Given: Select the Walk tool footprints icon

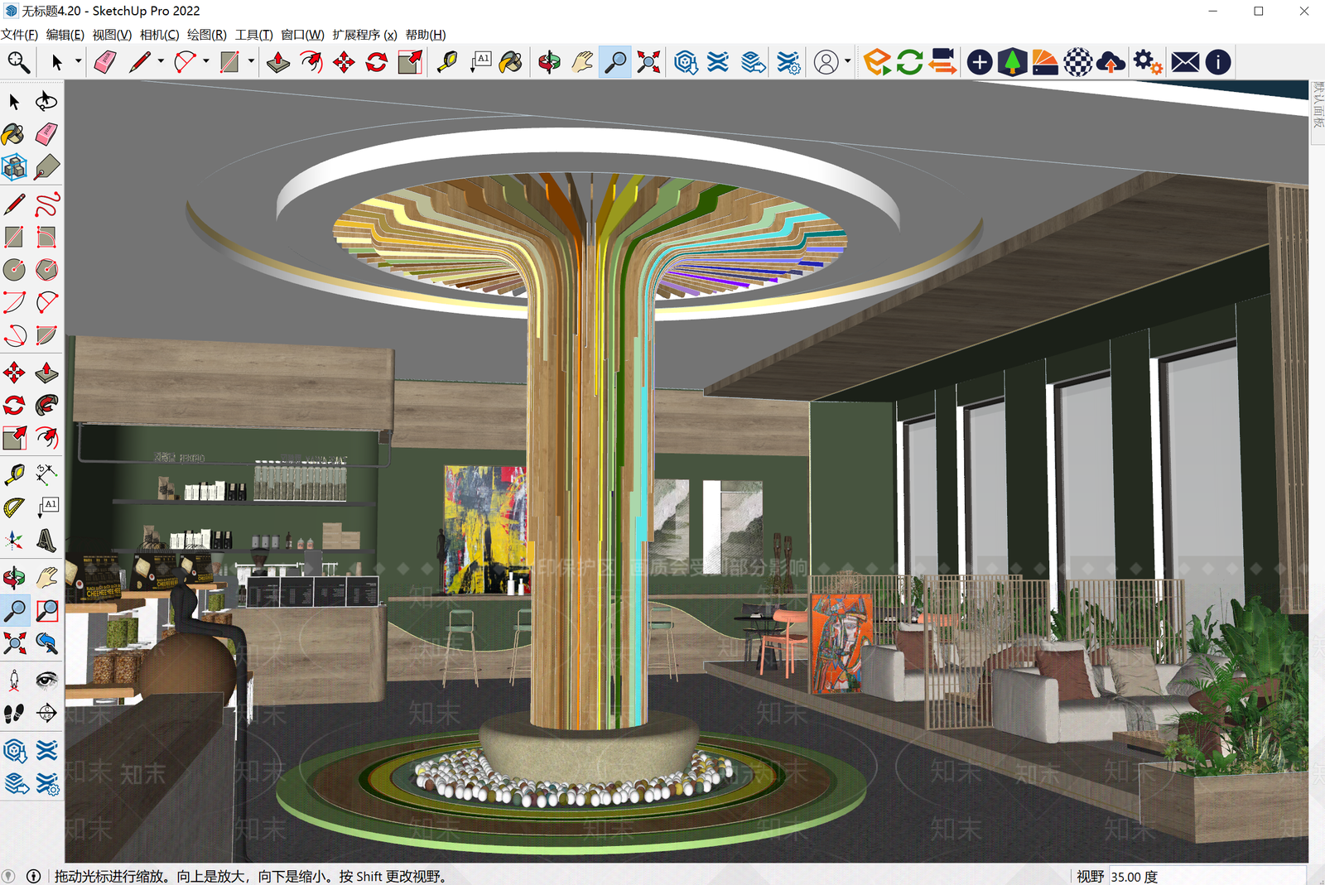Looking at the screenshot, I should (15, 713).
